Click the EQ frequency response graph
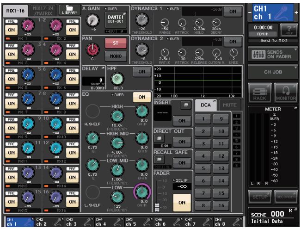This screenshot has height=229, width=301. 198,82
